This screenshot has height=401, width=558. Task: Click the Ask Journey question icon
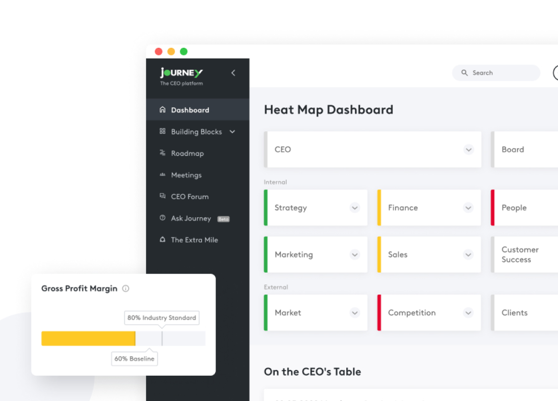162,218
